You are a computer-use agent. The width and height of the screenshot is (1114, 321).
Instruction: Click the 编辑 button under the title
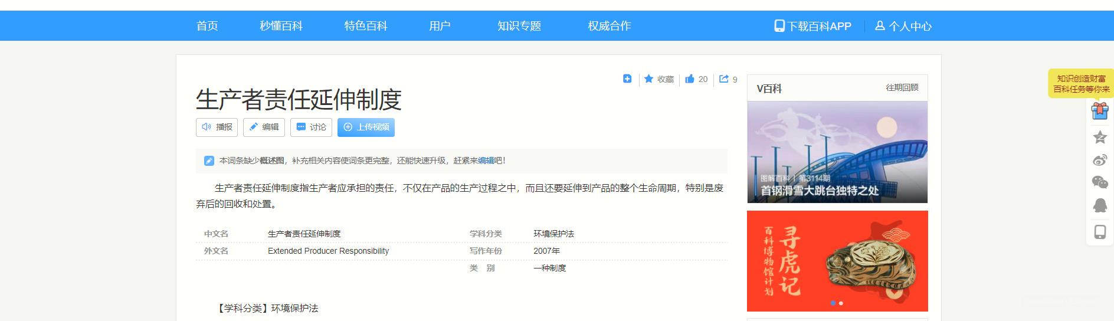(x=264, y=127)
